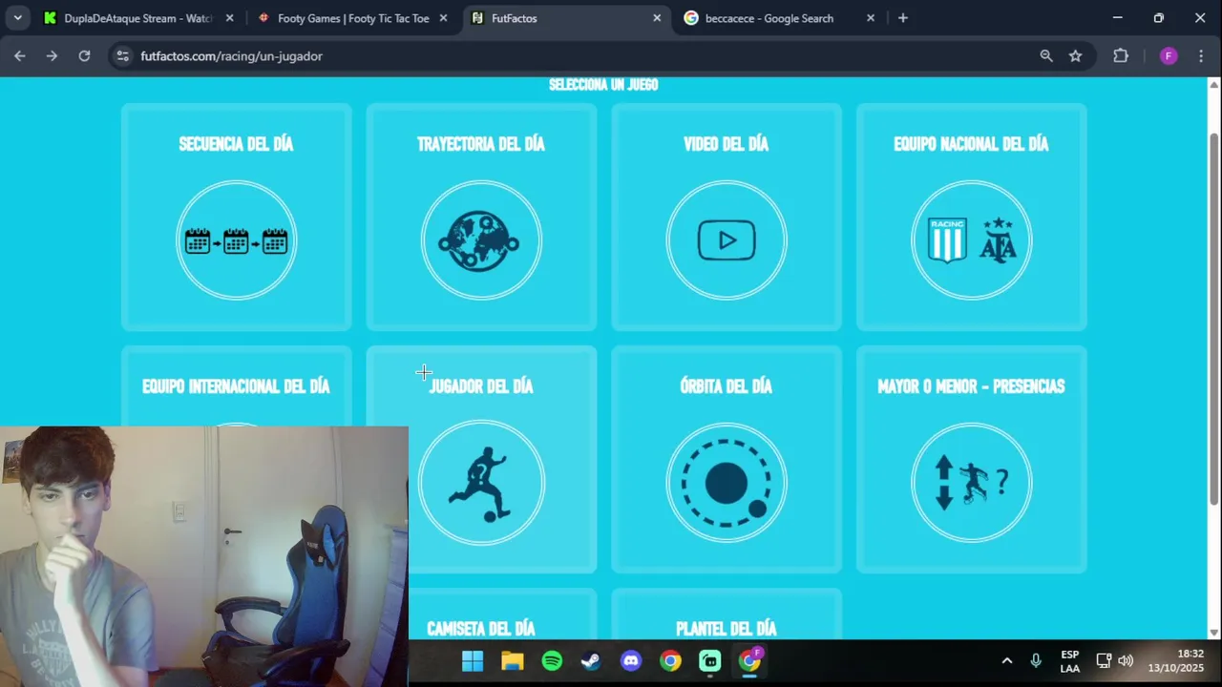Focus the futfactos.com address bar
This screenshot has width=1222, height=687.
coord(573,56)
